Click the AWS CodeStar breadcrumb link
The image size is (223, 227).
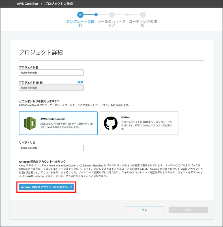point(27,4)
